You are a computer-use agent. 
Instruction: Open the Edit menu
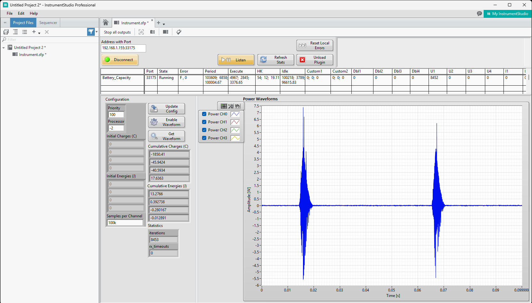tap(21, 13)
